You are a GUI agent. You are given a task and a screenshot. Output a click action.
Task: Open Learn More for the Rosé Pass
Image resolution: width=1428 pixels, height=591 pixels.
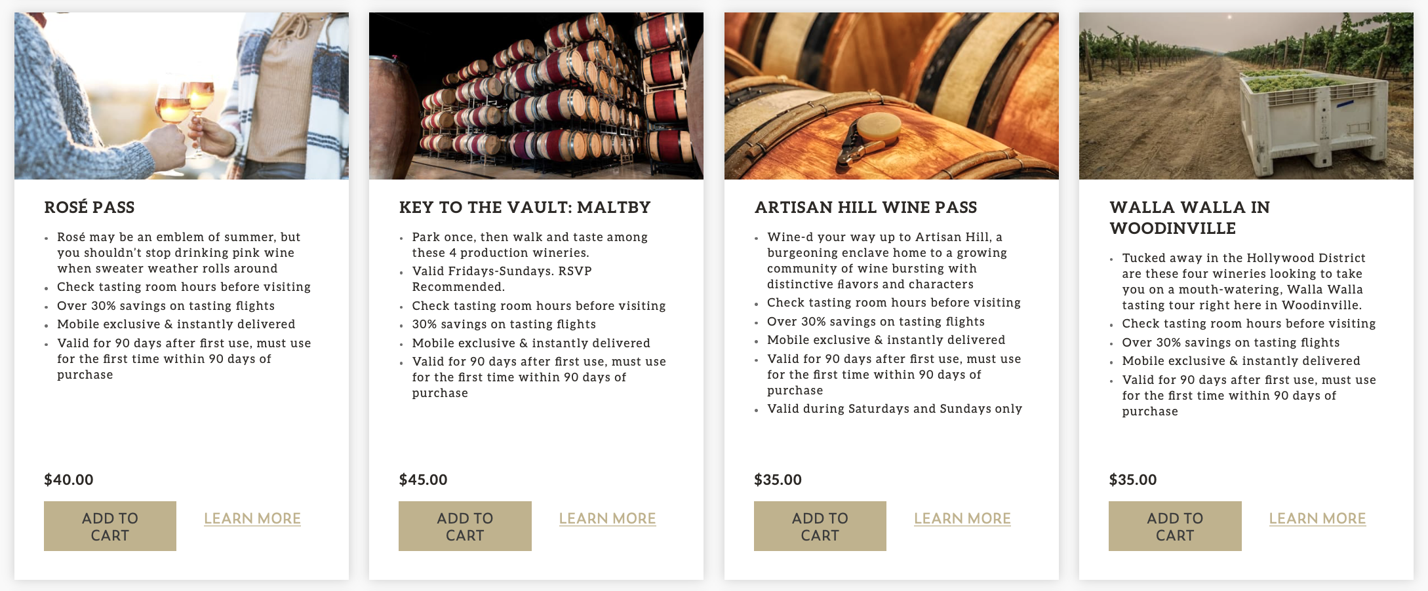252,518
